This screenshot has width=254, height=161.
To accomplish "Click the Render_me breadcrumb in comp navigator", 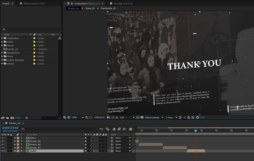I will 73,8.
